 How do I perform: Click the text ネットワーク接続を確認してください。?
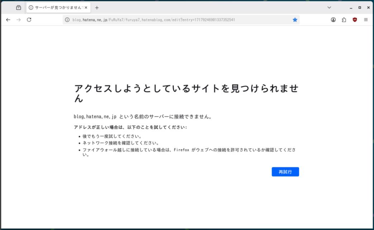pyautogui.click(x=121, y=143)
